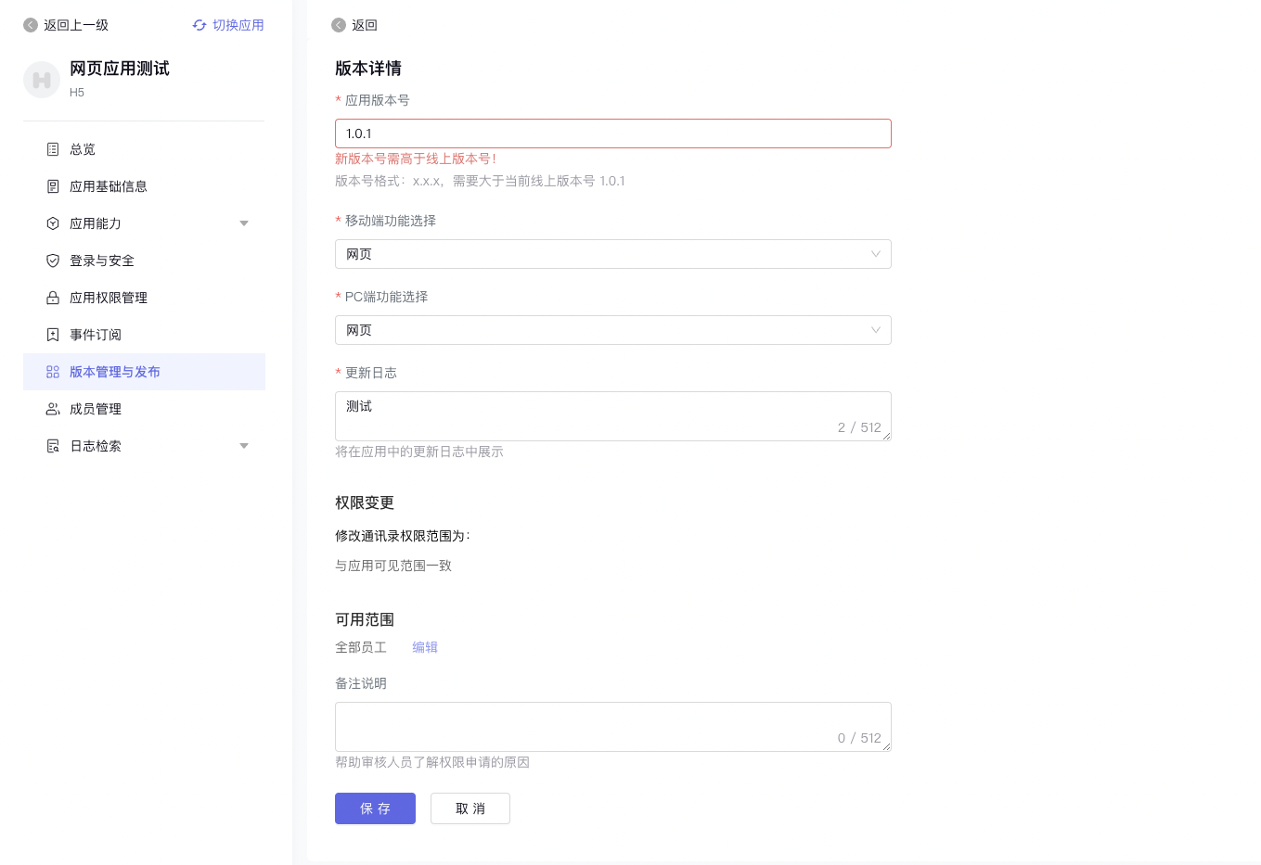Click the back arrow icon beside 返回上一级
The image size is (1261, 865).
31,25
